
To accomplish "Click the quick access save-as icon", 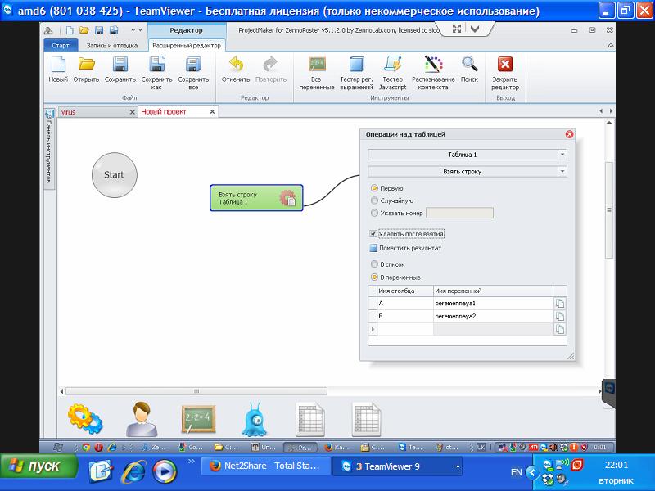I will coord(114,30).
